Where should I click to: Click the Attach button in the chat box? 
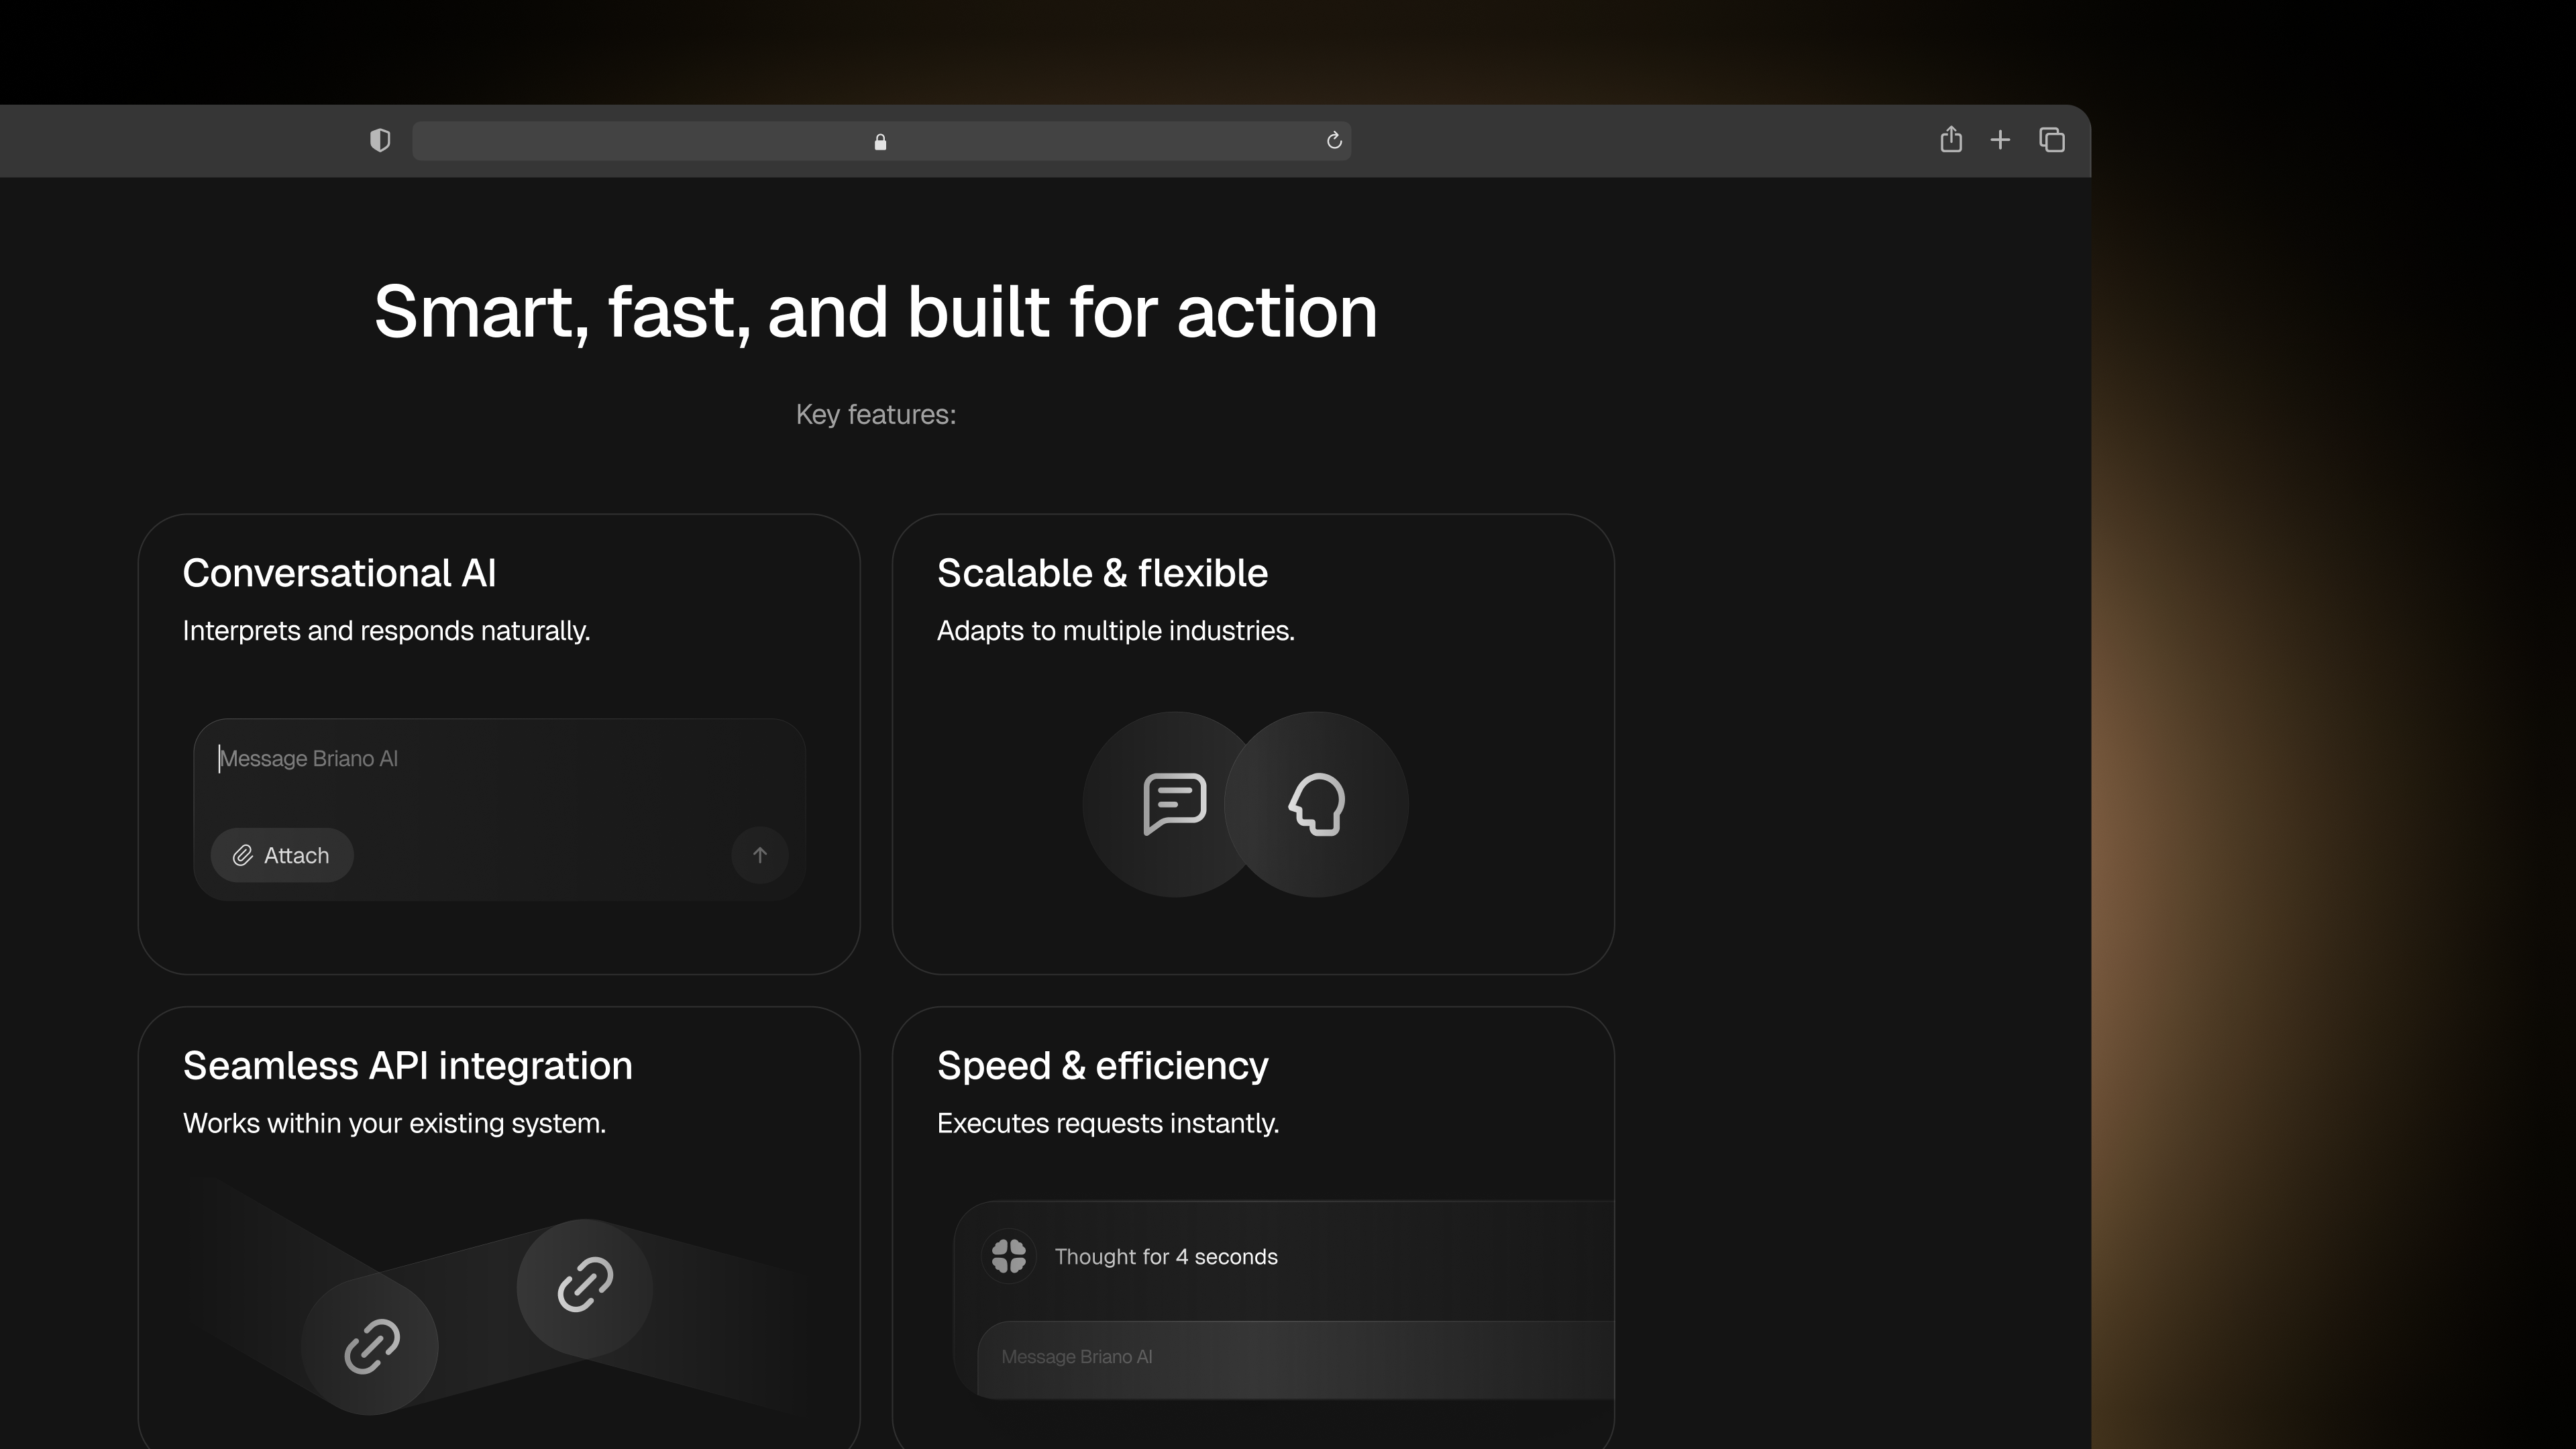tap(282, 855)
